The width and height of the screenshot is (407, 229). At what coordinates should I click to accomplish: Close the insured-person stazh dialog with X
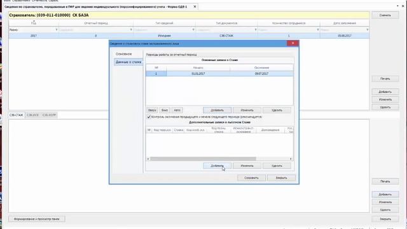click(293, 43)
